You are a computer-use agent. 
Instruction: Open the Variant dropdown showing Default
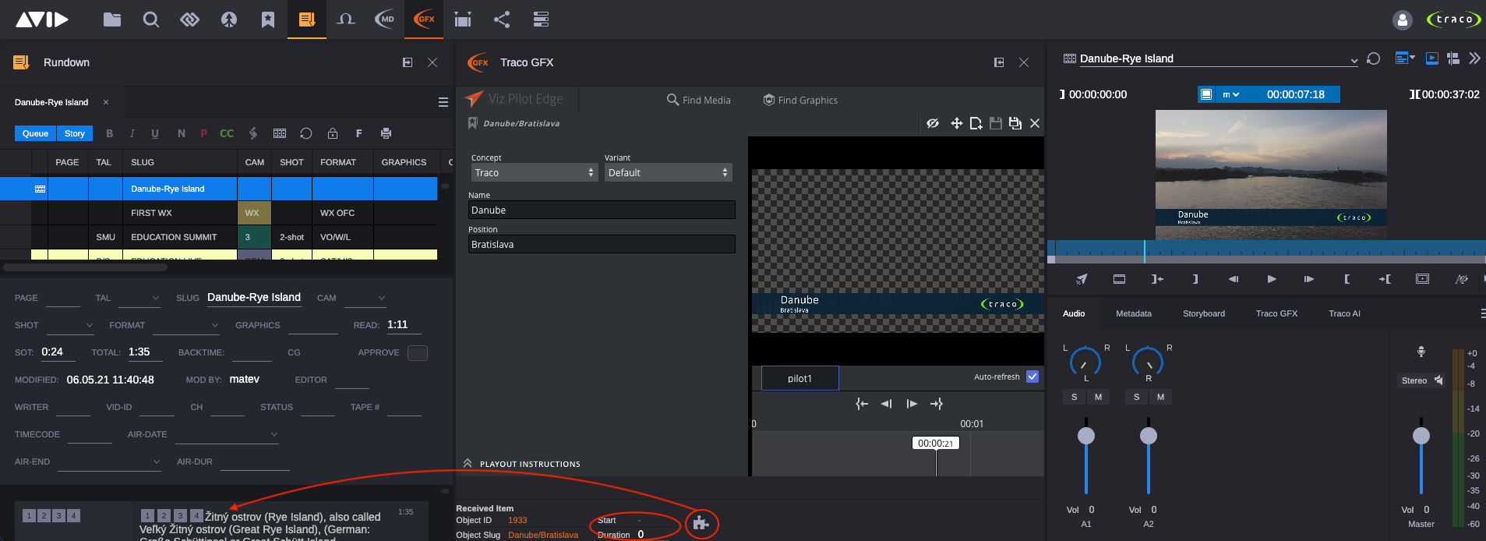pos(668,172)
